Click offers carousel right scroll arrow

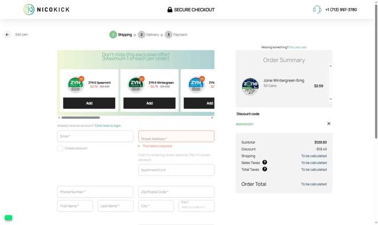point(212,118)
